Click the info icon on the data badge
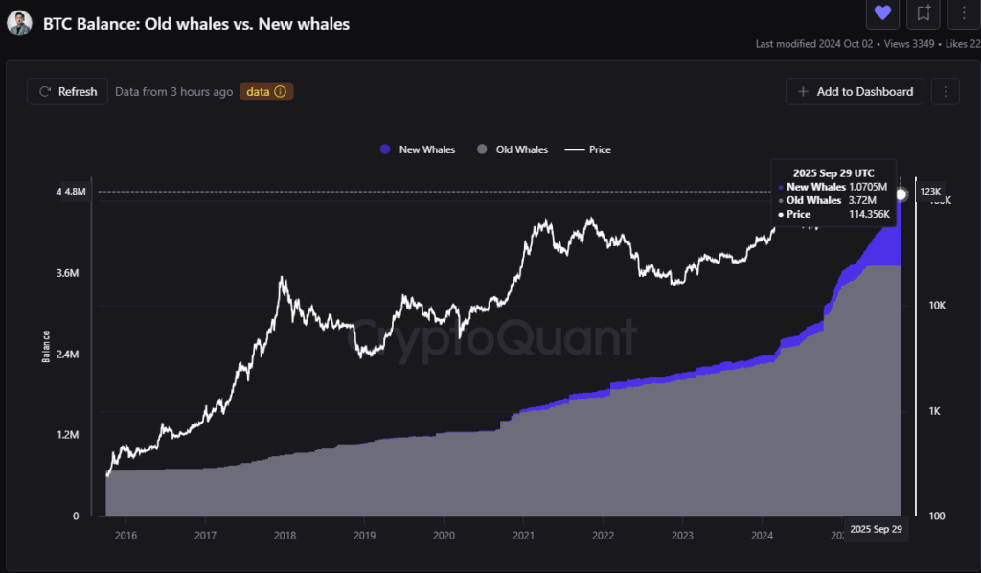Image resolution: width=981 pixels, height=573 pixels. pyautogui.click(x=281, y=92)
